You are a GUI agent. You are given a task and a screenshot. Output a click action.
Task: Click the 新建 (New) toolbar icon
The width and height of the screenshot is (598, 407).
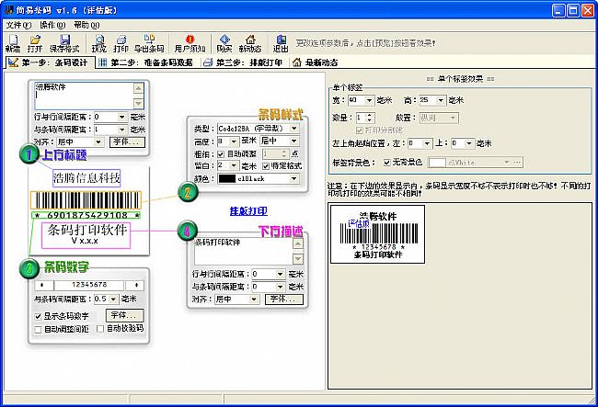coord(14,43)
